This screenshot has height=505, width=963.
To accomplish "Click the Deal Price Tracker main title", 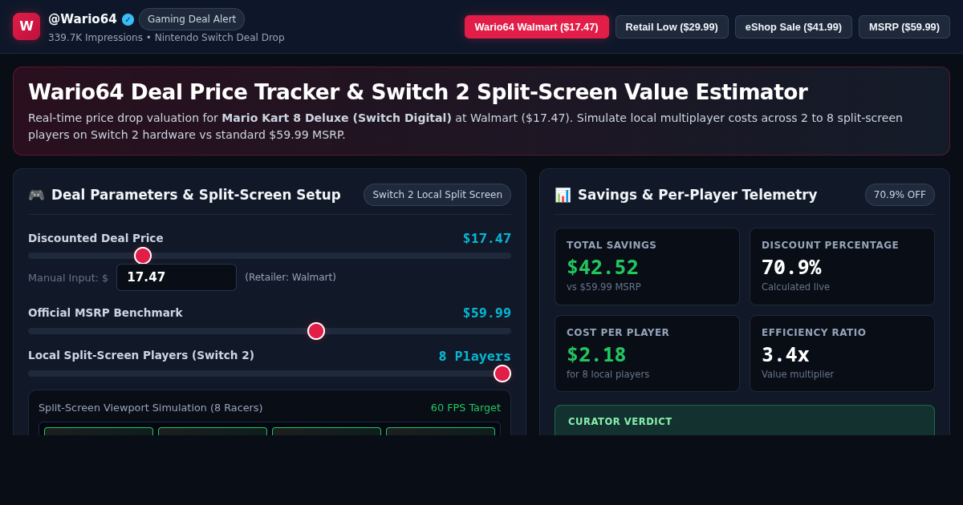I will click(418, 92).
